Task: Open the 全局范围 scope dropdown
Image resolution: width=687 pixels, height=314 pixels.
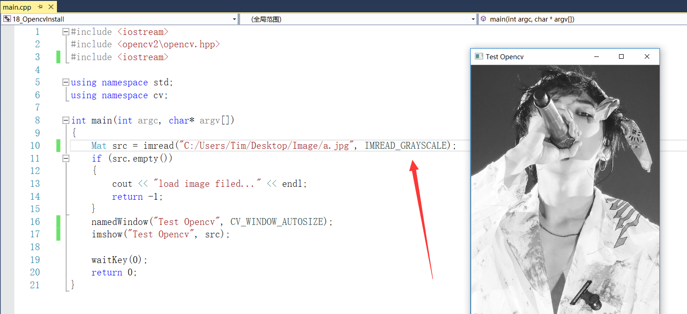Action: (x=473, y=19)
